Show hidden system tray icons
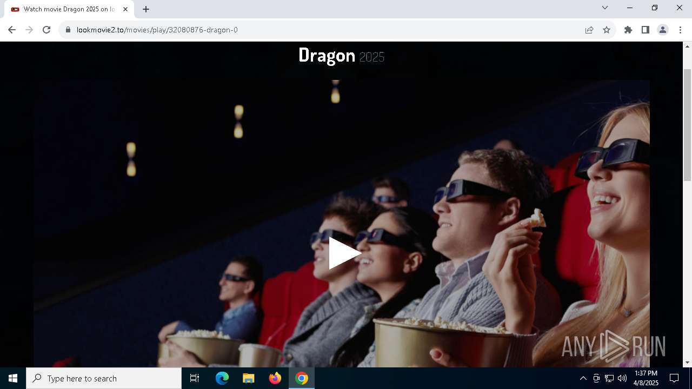 click(583, 378)
